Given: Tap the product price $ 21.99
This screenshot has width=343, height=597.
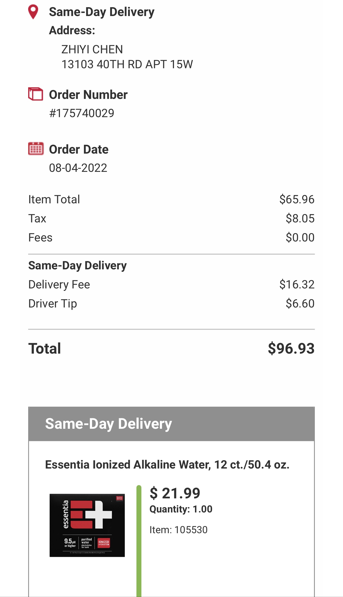Looking at the screenshot, I should [x=175, y=493].
